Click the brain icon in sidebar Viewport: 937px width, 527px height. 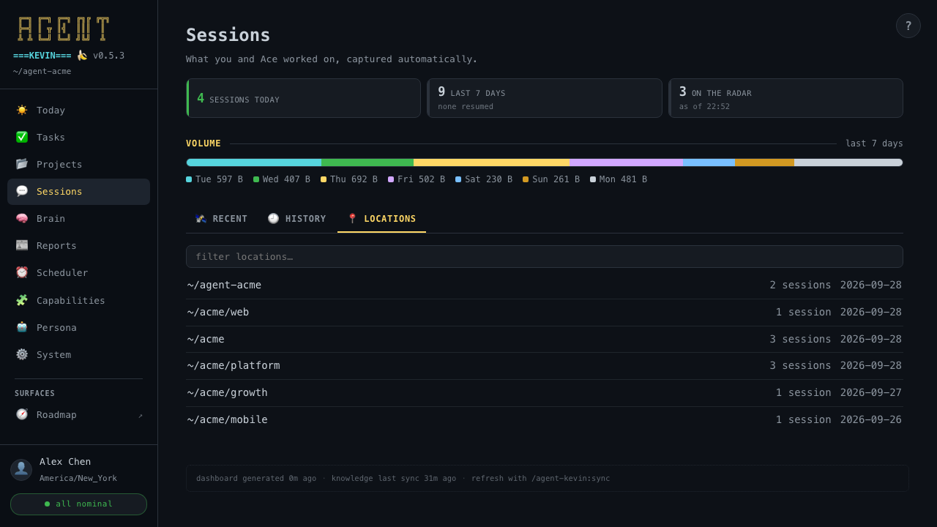click(22, 218)
